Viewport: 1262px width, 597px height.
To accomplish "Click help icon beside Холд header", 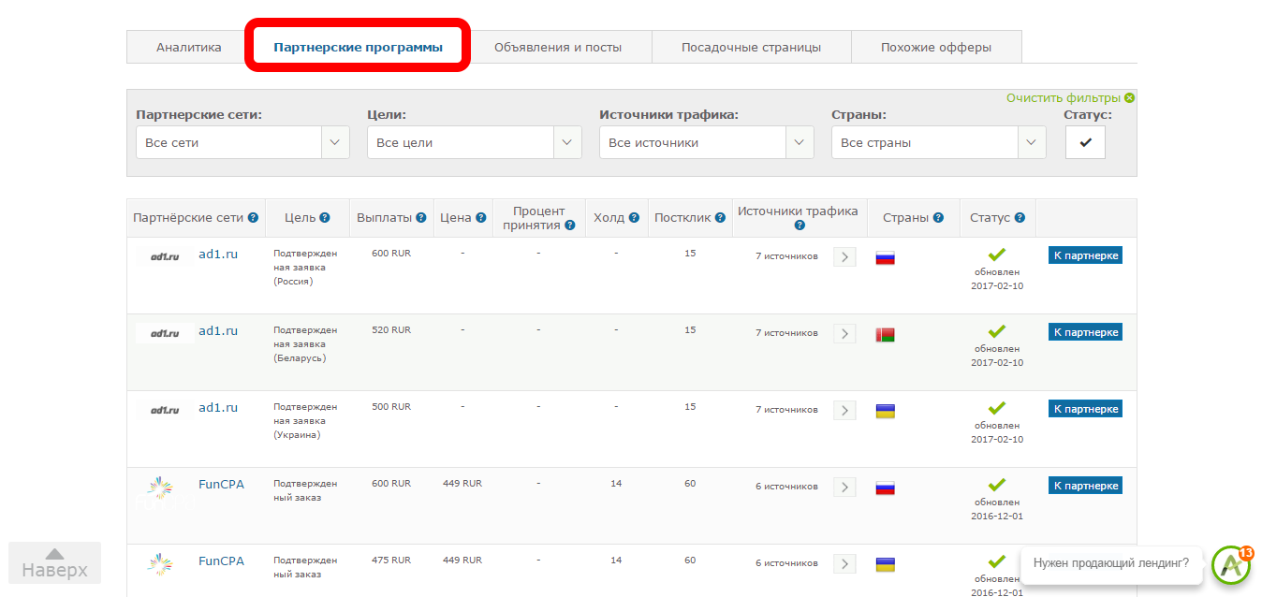I will (x=634, y=218).
